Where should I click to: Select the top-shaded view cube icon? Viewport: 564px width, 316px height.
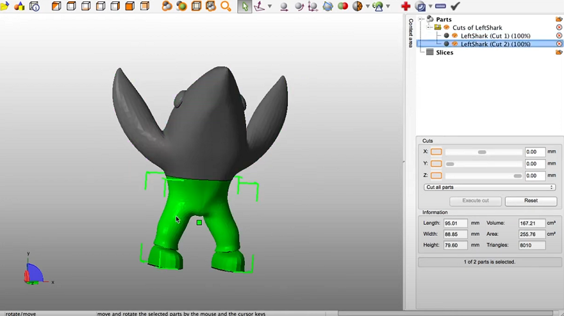click(x=71, y=6)
